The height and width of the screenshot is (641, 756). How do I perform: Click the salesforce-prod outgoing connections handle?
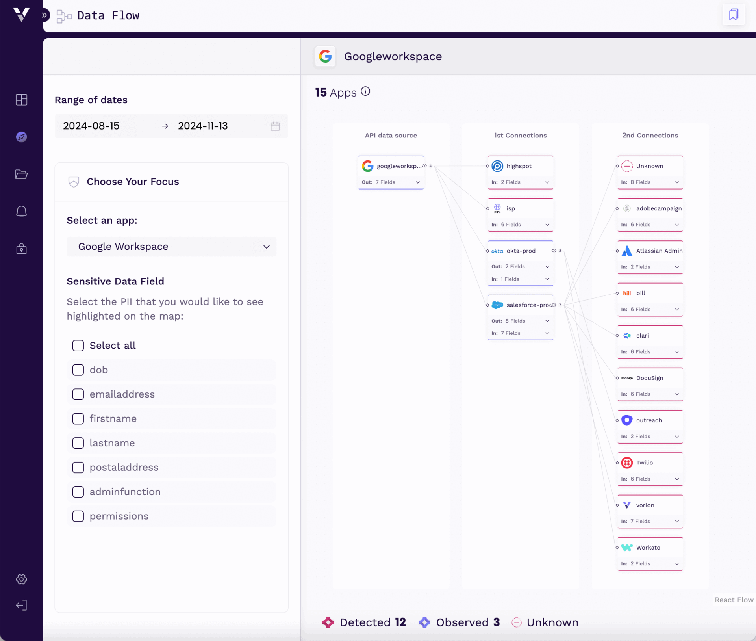click(556, 305)
